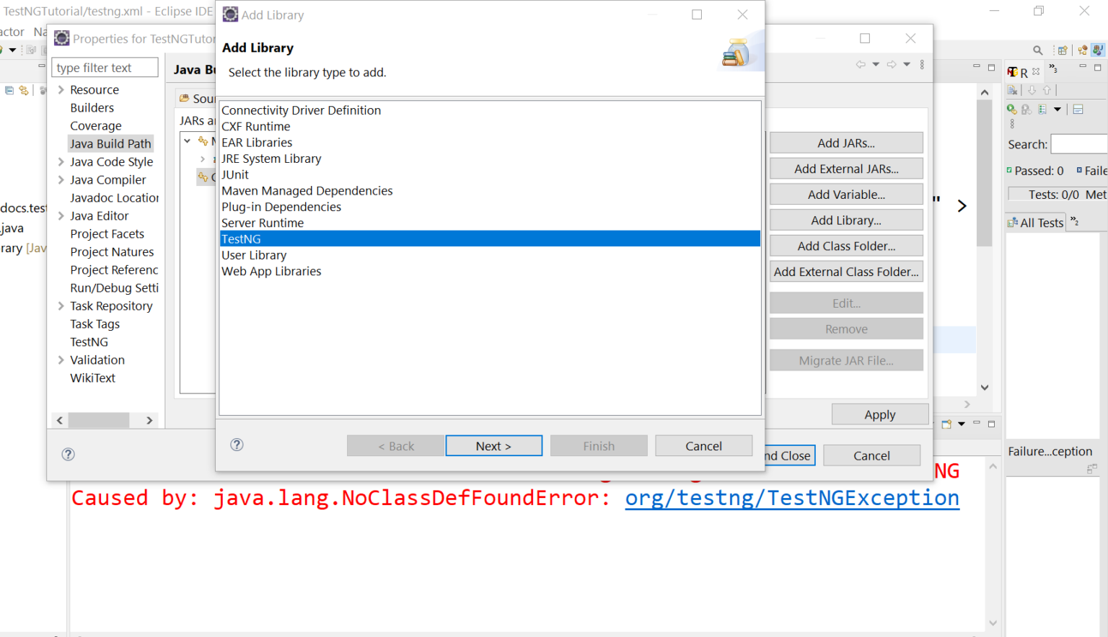Click the Open Perspective icon in the toolbar
The image size is (1108, 637).
point(1063,50)
